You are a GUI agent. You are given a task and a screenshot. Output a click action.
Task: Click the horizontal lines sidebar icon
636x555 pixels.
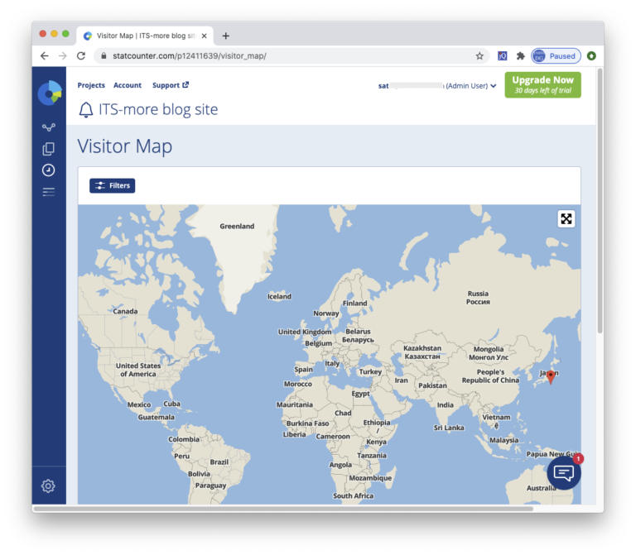[x=49, y=192]
